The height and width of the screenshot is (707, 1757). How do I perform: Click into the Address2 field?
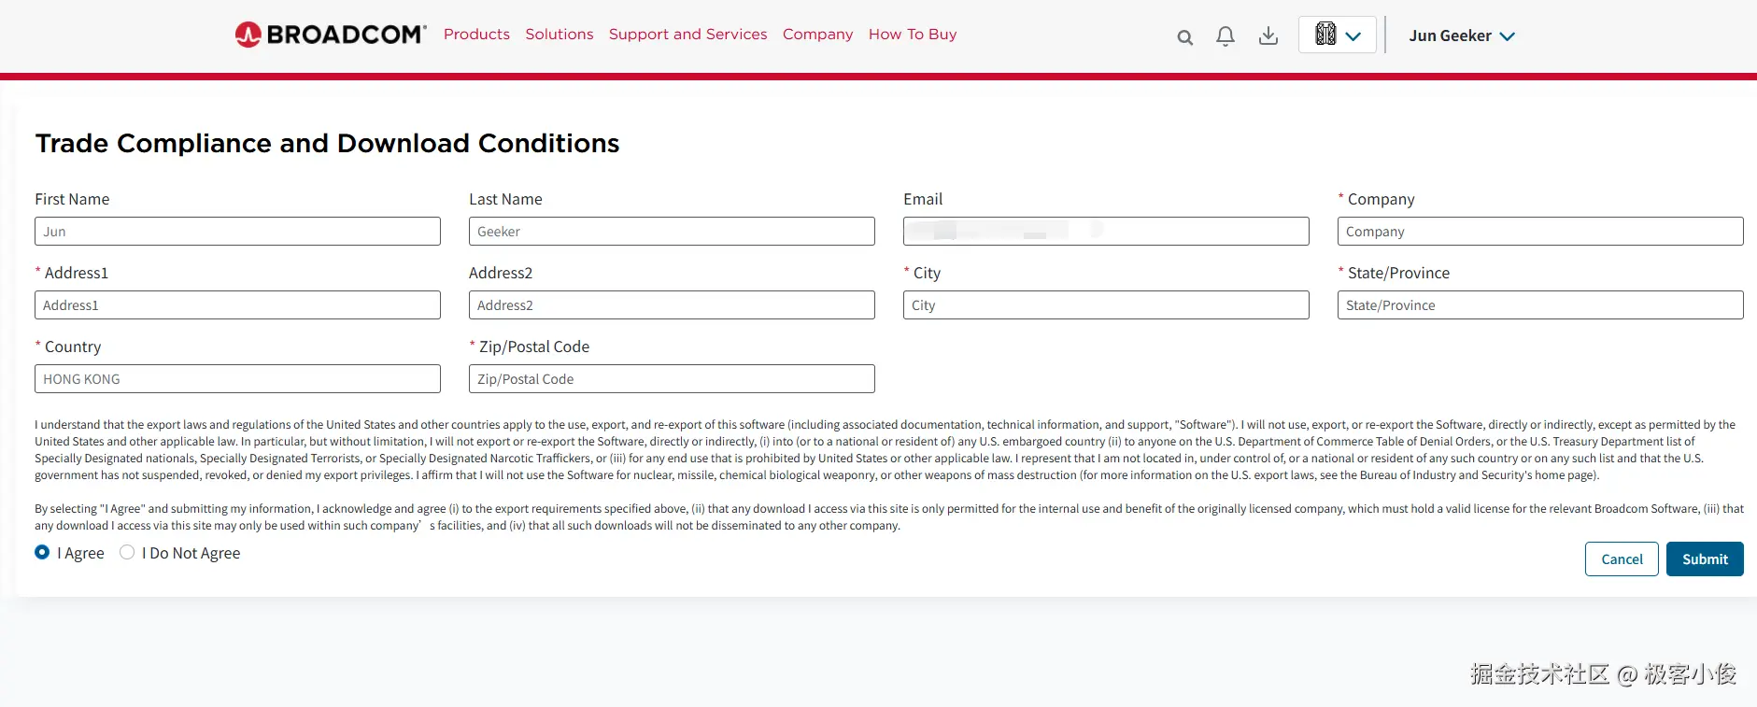tap(672, 305)
